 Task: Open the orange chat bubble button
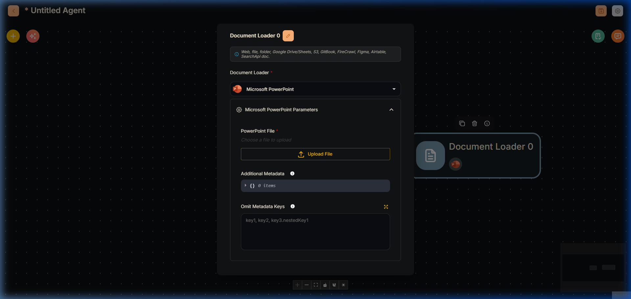click(x=618, y=36)
